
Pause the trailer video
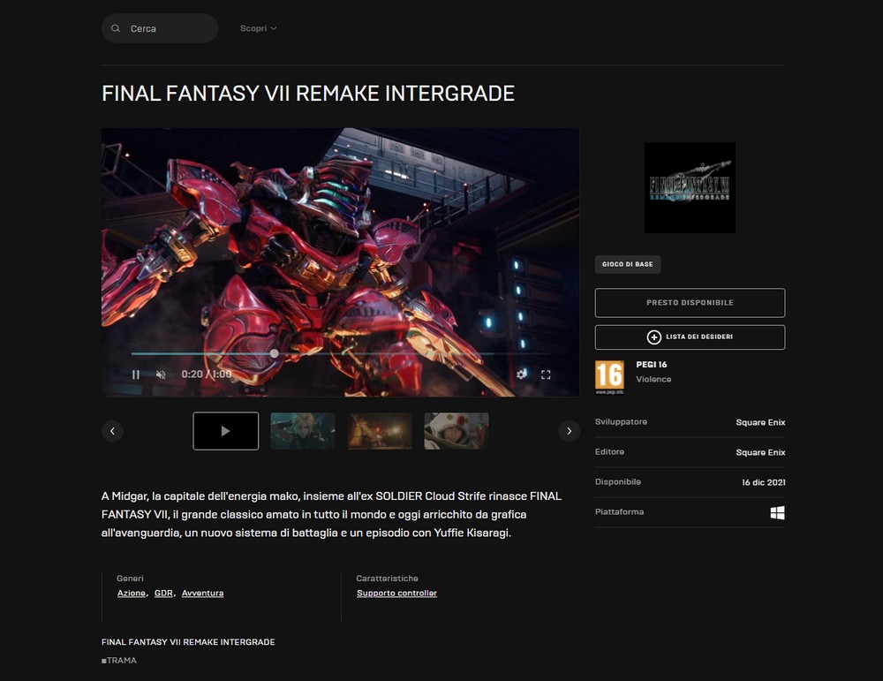click(x=136, y=375)
